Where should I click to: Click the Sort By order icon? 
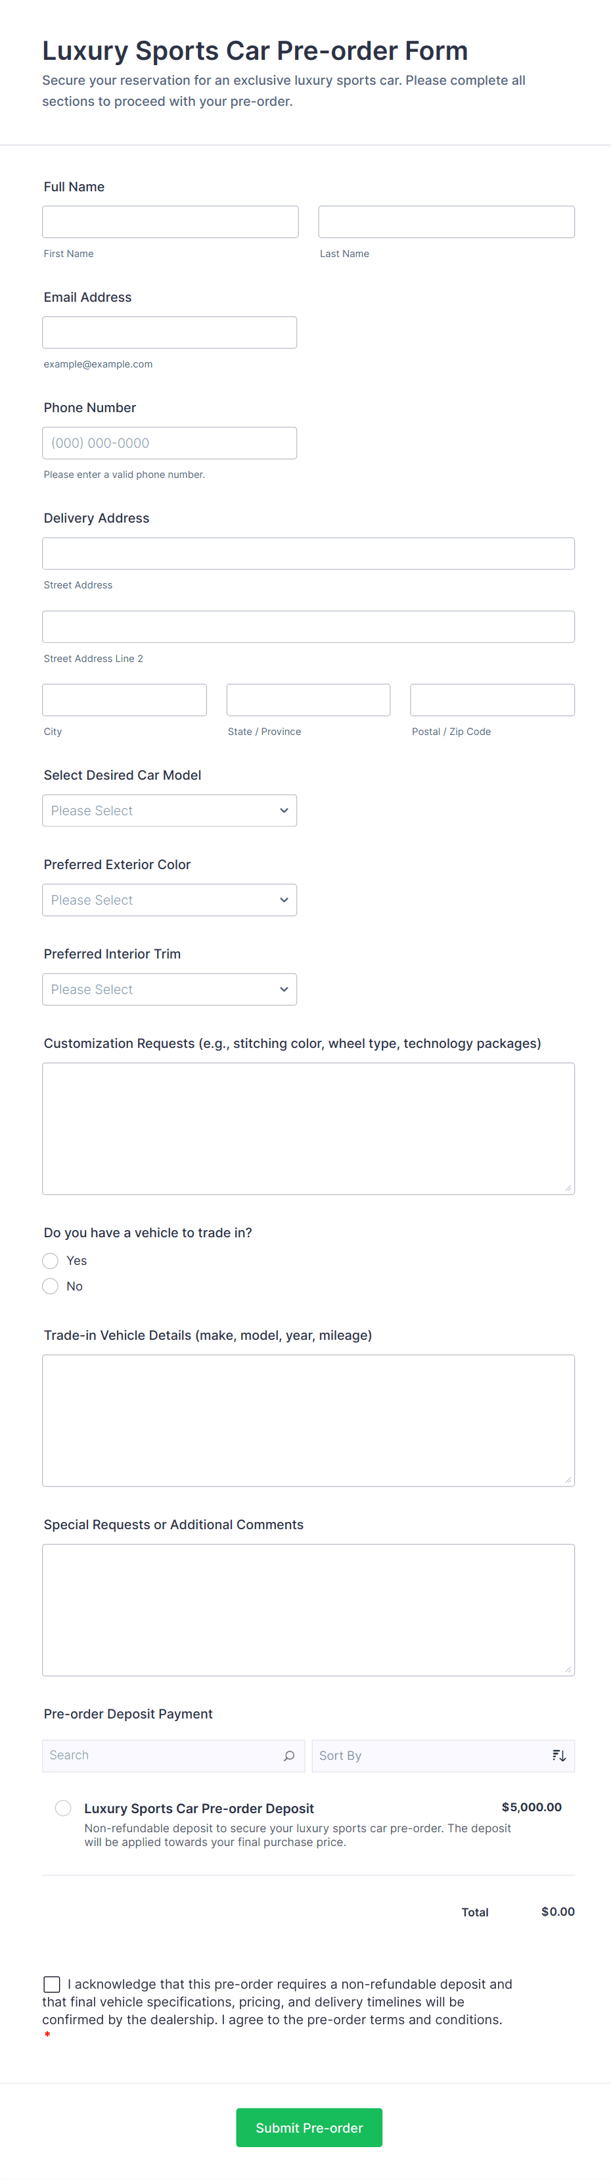click(x=558, y=1755)
